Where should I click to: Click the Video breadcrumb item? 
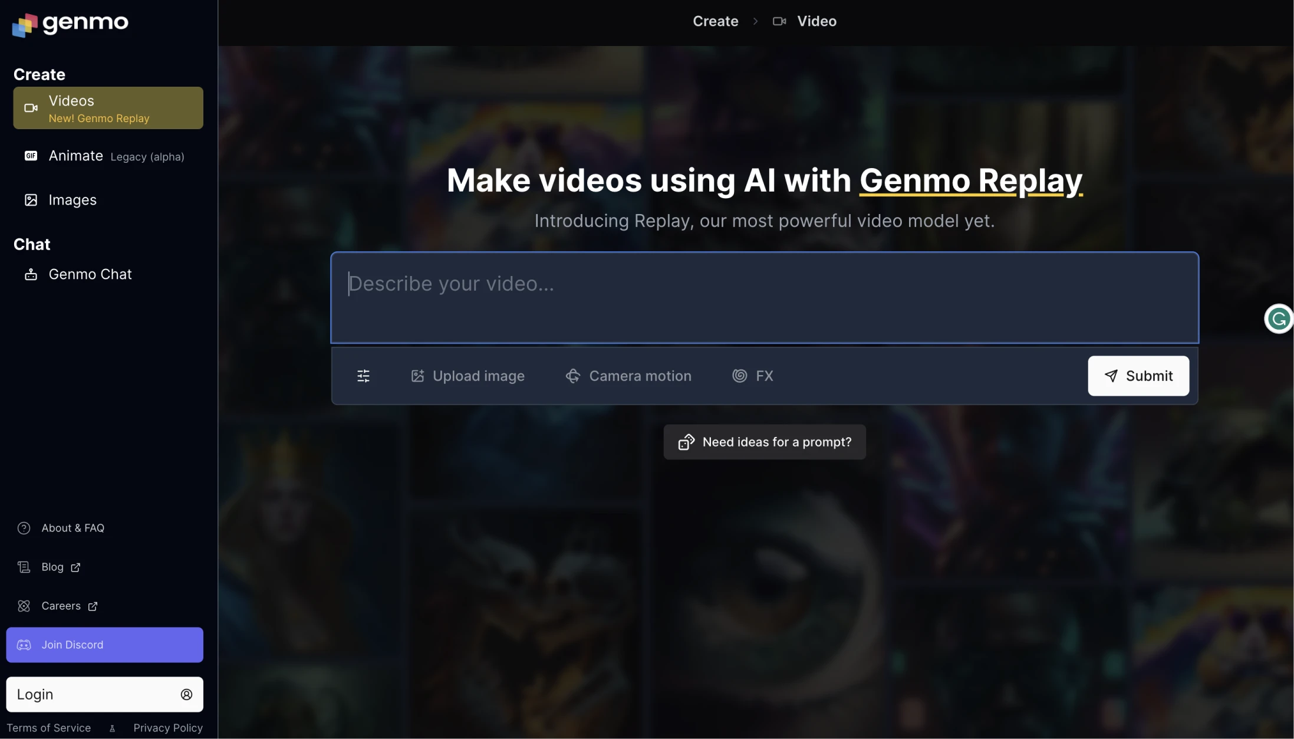(817, 21)
